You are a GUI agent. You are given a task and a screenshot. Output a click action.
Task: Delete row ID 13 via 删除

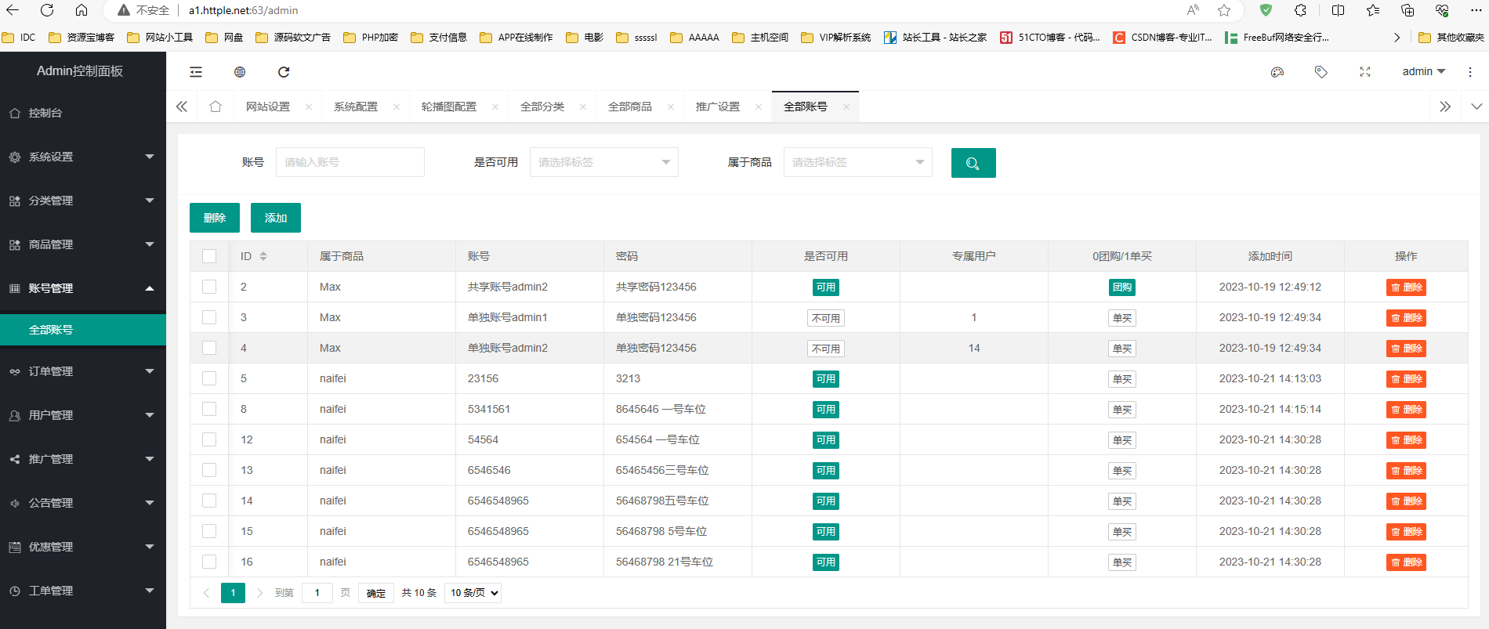pos(1406,471)
